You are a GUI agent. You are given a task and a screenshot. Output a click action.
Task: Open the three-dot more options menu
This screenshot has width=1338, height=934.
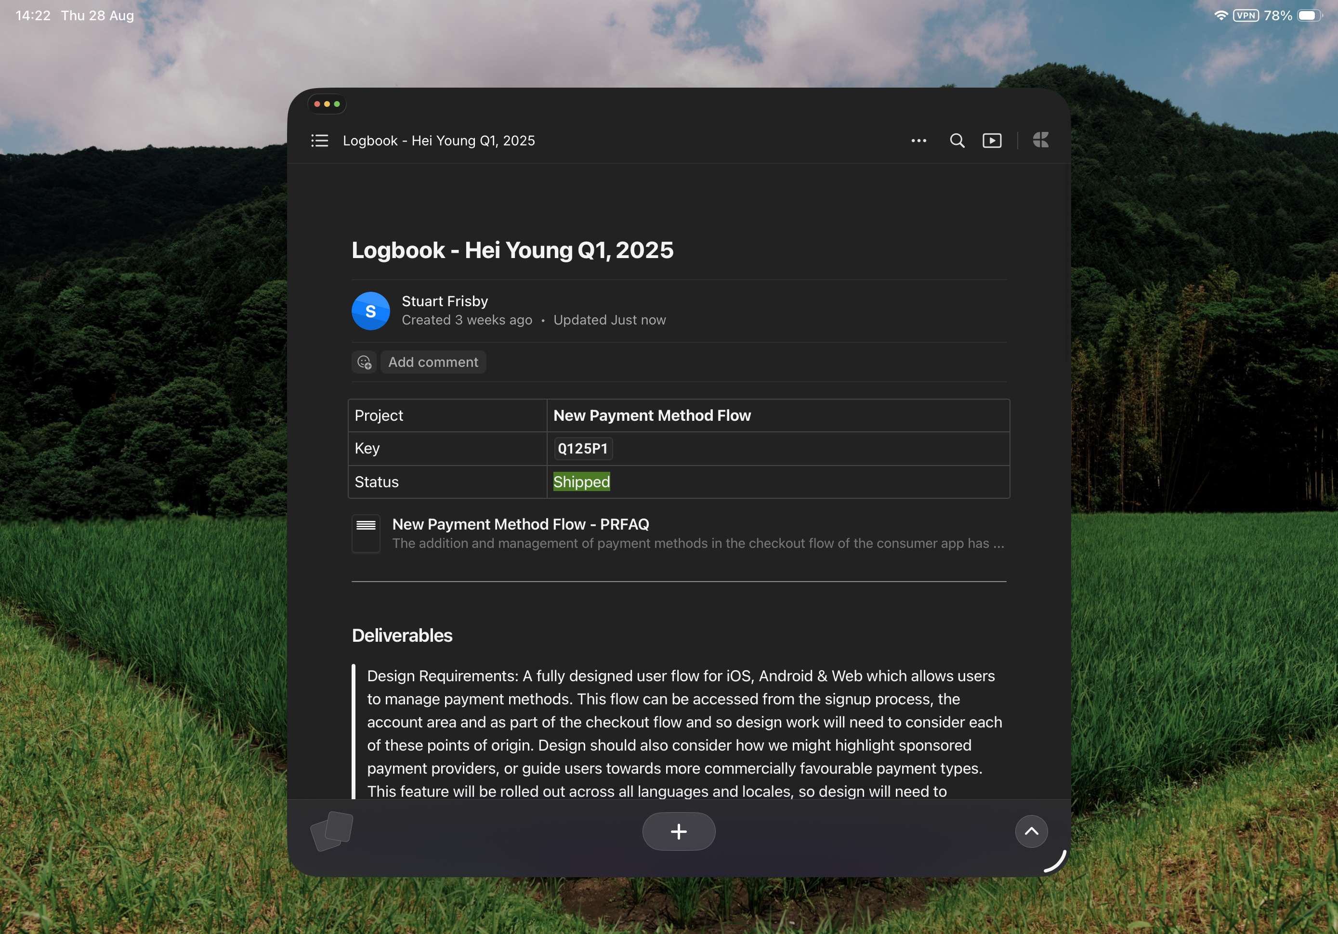[x=918, y=141]
